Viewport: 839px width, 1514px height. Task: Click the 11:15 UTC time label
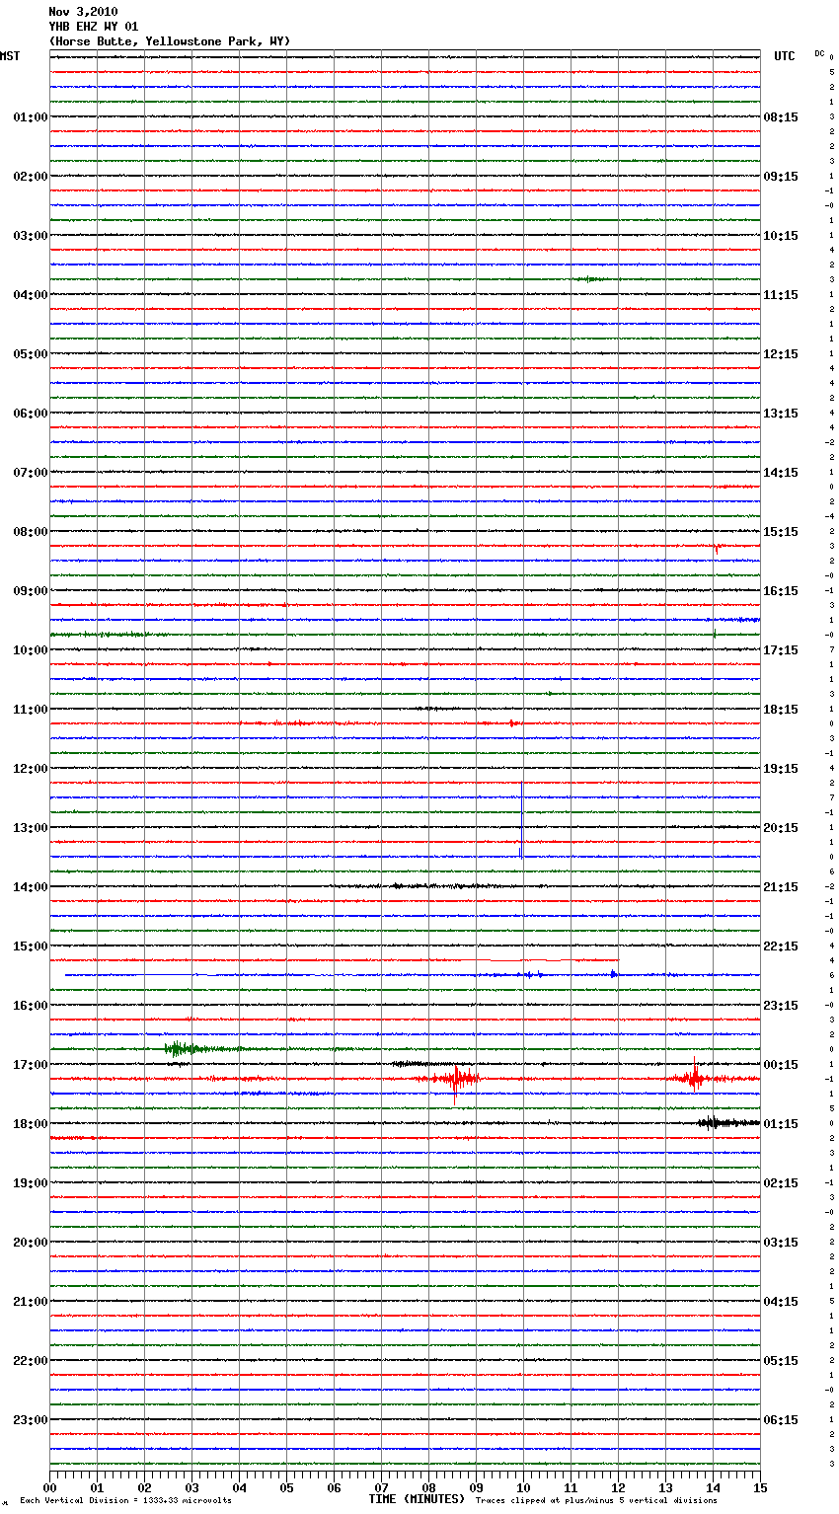(x=781, y=295)
